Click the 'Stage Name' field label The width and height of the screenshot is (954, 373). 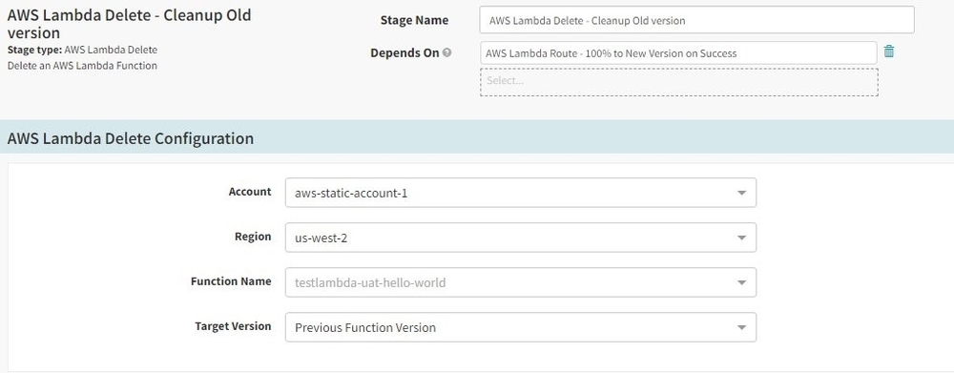pyautogui.click(x=414, y=20)
